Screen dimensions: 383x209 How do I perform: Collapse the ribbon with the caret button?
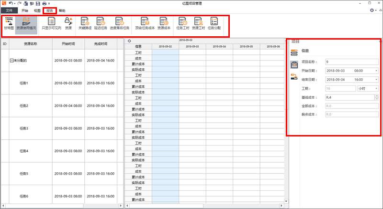pos(381,10)
